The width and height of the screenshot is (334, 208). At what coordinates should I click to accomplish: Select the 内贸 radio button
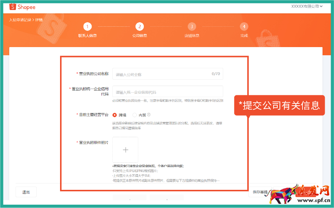point(135,115)
